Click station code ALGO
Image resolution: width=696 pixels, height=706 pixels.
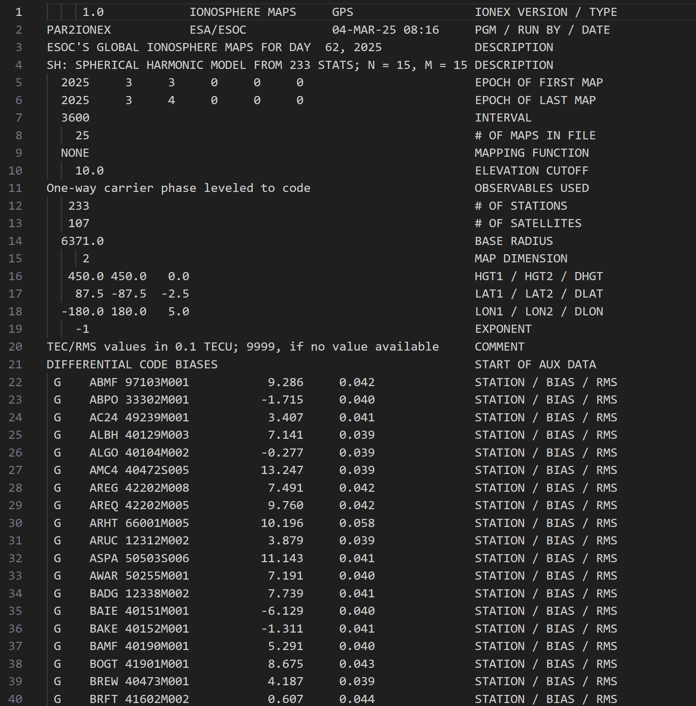(x=103, y=453)
